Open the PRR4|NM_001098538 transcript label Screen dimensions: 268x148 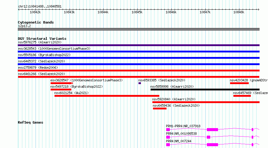[181, 134]
